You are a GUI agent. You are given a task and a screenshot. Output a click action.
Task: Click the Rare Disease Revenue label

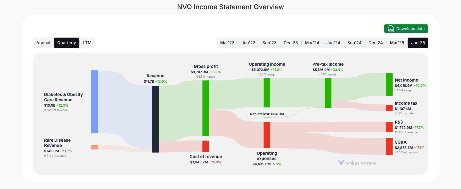(x=57, y=143)
